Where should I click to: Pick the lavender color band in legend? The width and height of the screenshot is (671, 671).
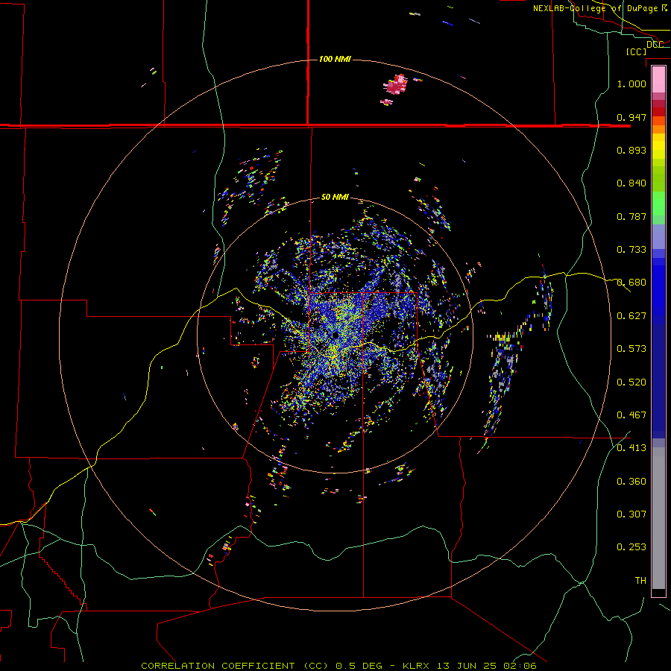click(x=658, y=238)
